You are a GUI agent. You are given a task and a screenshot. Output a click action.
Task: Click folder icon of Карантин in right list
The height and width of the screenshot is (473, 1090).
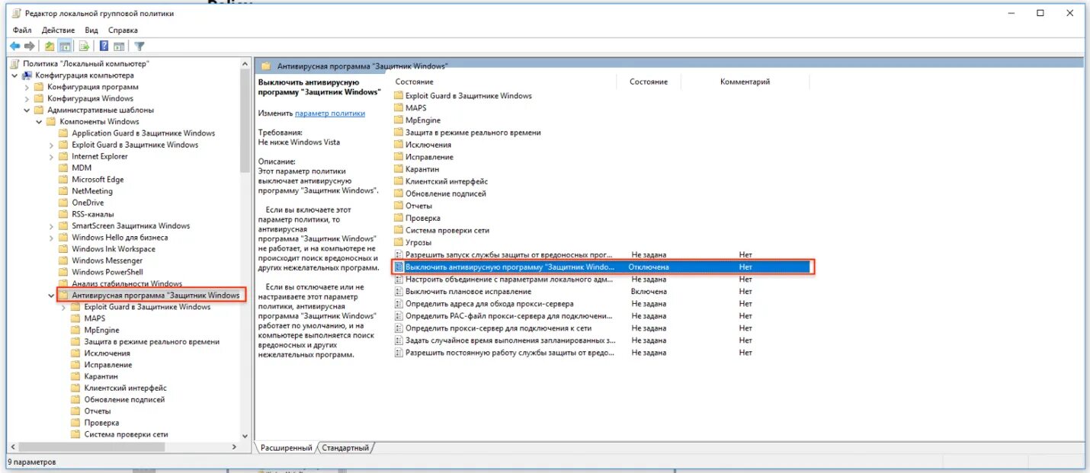[x=399, y=169]
